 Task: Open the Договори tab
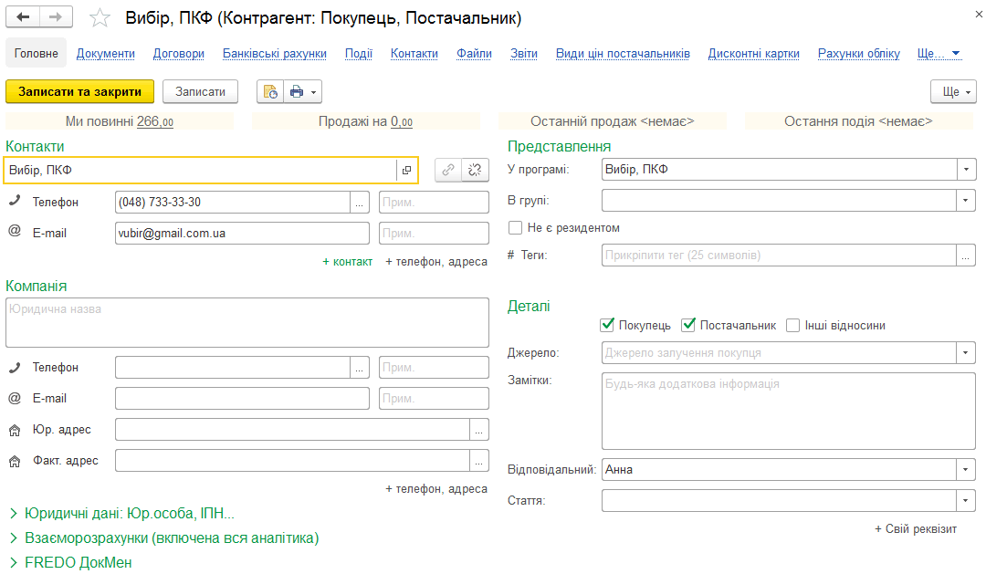click(x=179, y=54)
